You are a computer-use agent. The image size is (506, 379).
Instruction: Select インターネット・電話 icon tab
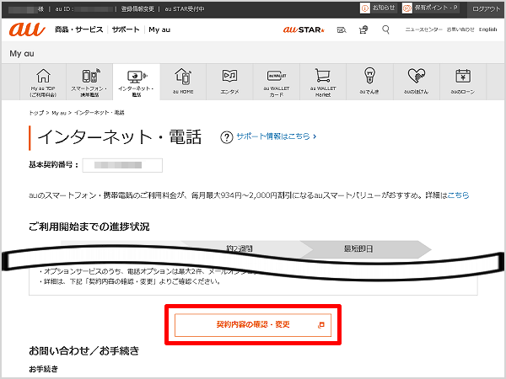[x=136, y=83]
